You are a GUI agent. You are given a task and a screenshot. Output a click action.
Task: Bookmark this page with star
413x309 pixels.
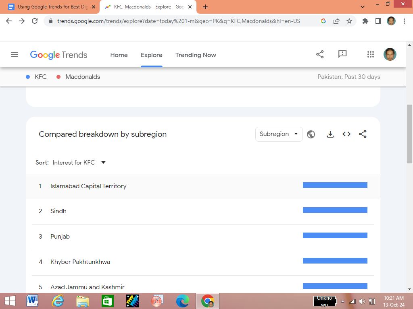tap(349, 21)
